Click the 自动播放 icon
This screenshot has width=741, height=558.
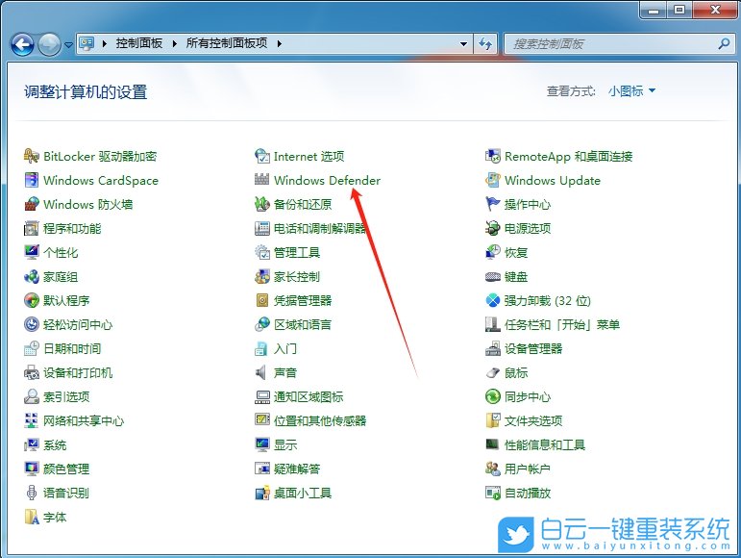point(492,493)
